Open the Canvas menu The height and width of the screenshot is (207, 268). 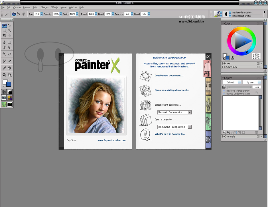click(17, 7)
